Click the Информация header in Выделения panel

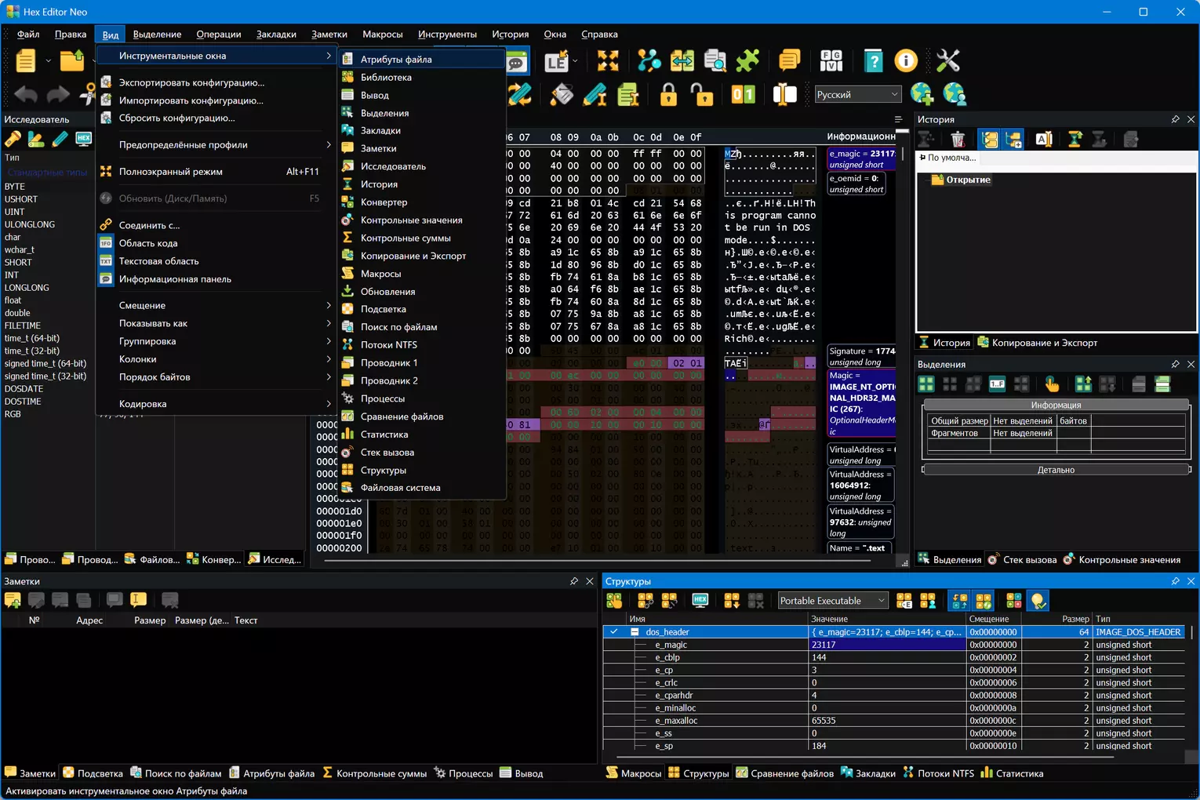coord(1056,405)
